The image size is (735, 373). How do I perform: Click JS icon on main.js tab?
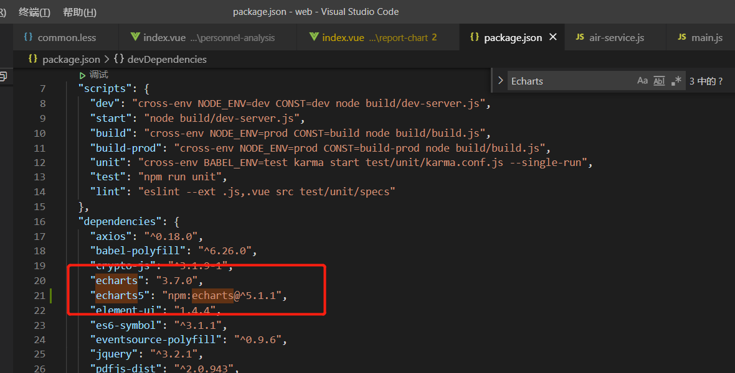pyautogui.click(x=682, y=37)
